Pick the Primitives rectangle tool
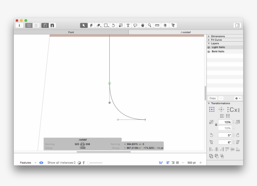Screen dimensions: 257x186 pos(106,25)
